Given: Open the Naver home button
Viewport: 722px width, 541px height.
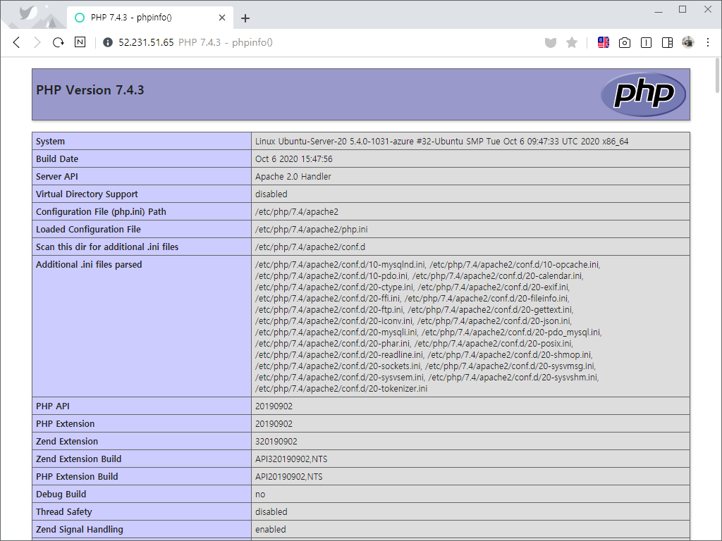Looking at the screenshot, I should [80, 42].
